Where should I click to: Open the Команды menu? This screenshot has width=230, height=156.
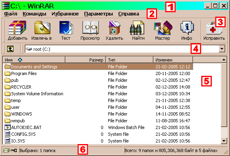34,14
